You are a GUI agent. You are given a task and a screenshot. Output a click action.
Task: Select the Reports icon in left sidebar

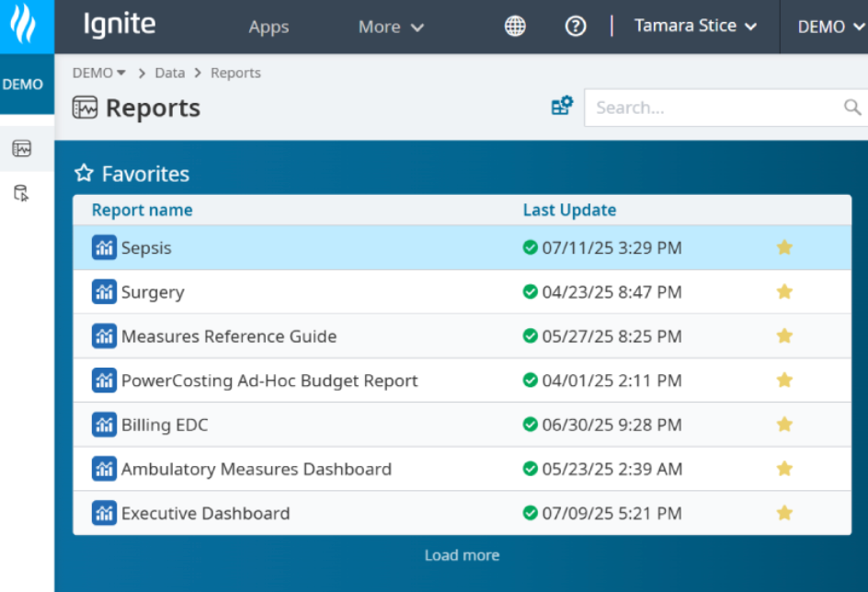[22, 148]
